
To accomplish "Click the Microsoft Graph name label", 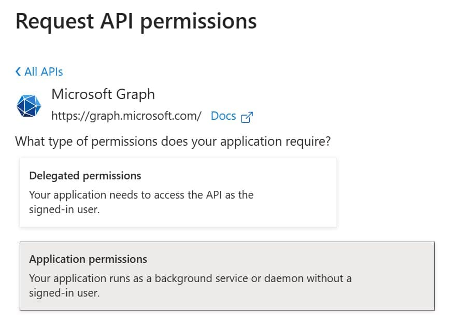I will (104, 94).
